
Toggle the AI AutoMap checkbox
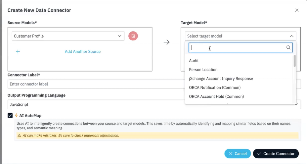(10, 116)
